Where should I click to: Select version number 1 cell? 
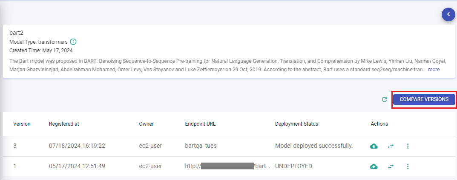tap(14, 166)
